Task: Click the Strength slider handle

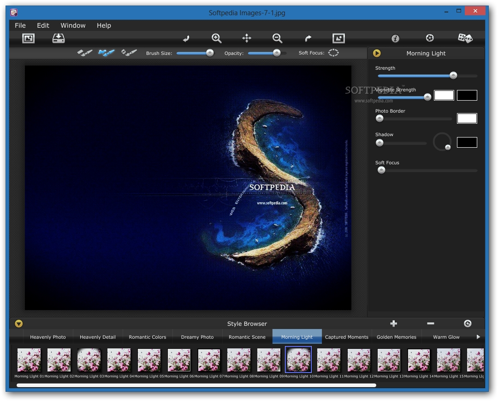Action: [453, 75]
